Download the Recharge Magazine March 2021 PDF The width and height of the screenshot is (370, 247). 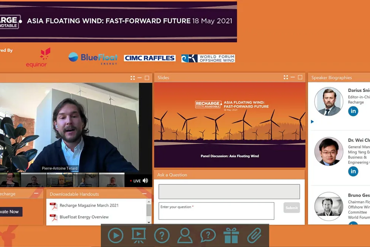point(89,205)
